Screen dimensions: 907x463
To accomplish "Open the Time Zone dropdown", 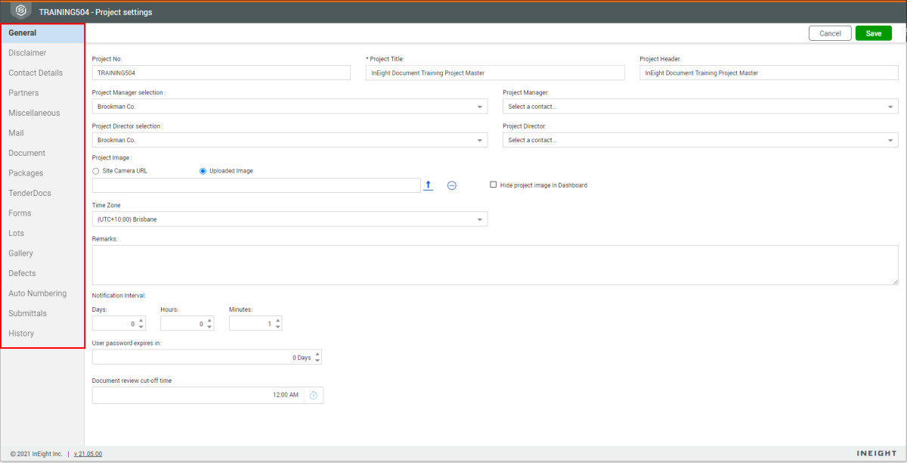I will (481, 219).
